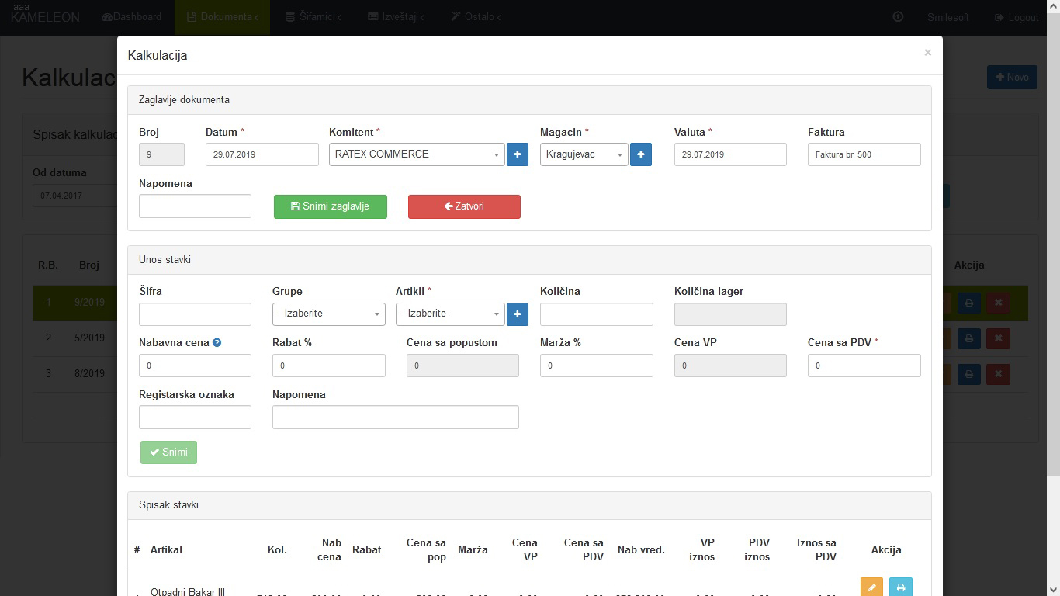Click the Nabavna cena help icon
Viewport: 1060px width, 596px height.
pos(217,342)
